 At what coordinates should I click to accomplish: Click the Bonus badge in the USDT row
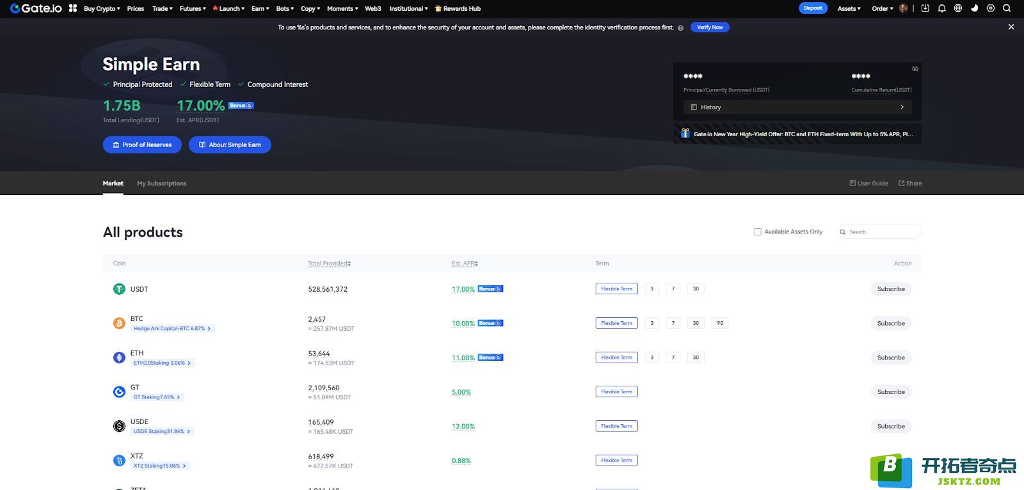click(x=490, y=288)
